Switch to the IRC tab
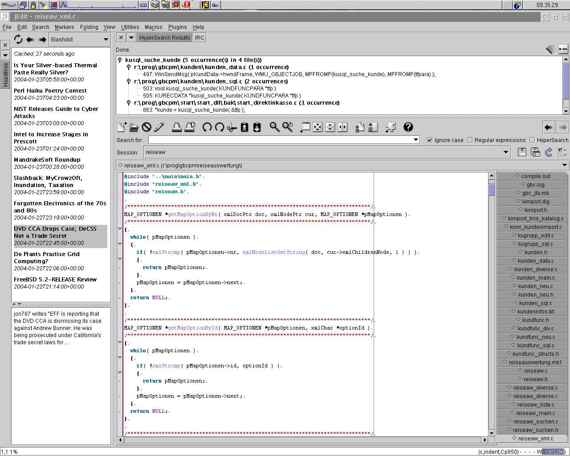The image size is (570, 456). (x=199, y=38)
